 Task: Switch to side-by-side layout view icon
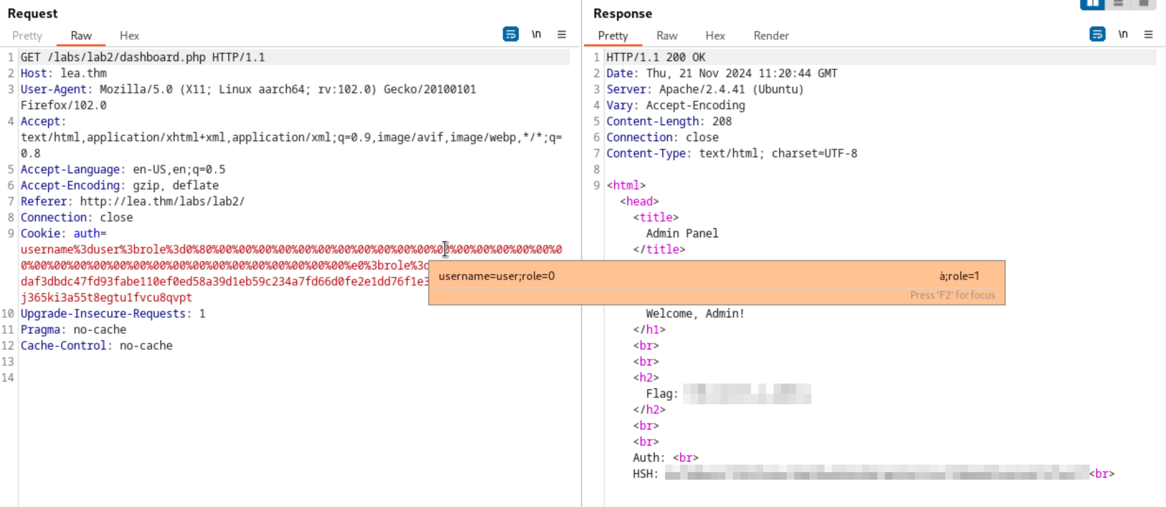1092,4
